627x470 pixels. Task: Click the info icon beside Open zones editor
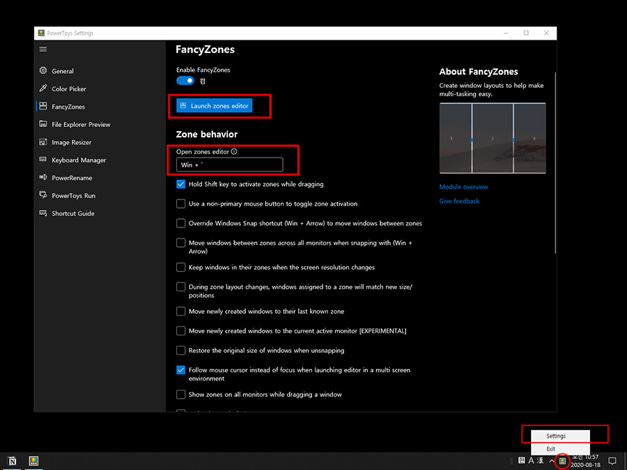(x=234, y=151)
